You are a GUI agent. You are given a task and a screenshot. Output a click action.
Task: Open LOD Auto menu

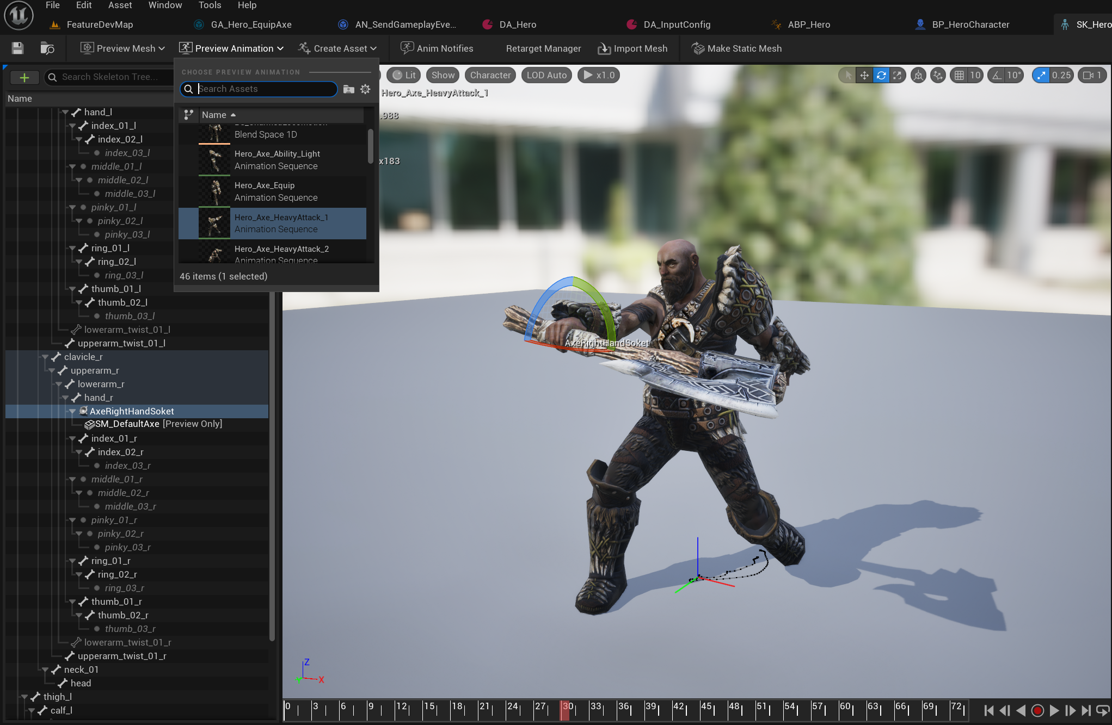pyautogui.click(x=546, y=75)
